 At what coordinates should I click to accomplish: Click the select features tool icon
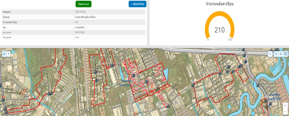coord(4,54)
